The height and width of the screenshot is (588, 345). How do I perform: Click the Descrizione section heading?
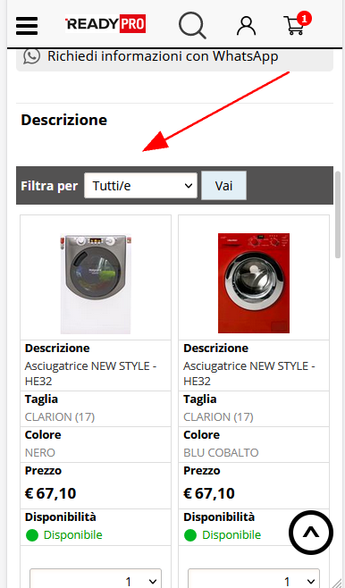click(64, 120)
